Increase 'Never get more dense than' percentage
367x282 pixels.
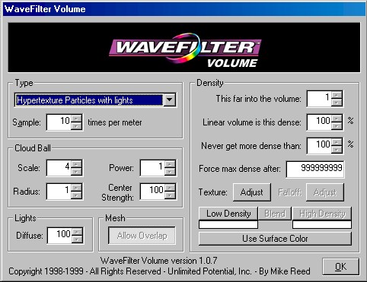337,142
